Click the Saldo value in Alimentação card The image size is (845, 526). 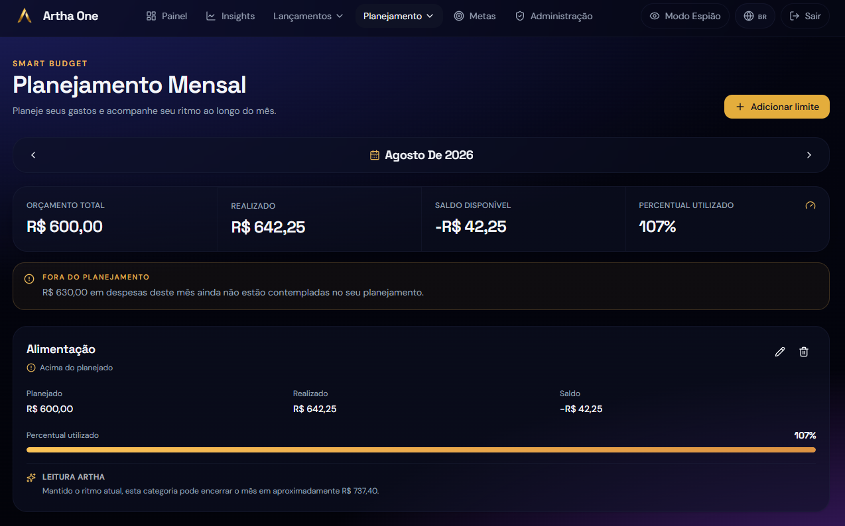(581, 409)
